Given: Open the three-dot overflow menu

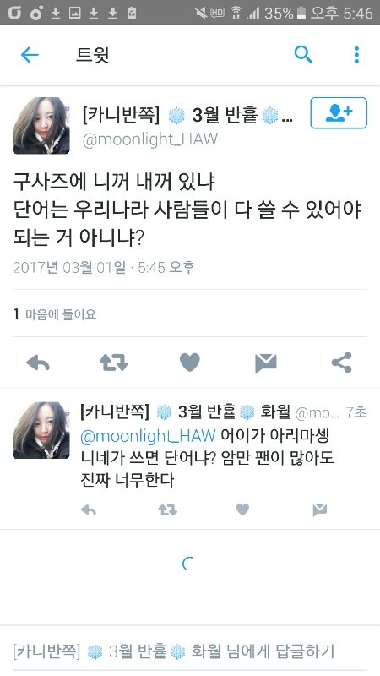Looking at the screenshot, I should [x=356, y=55].
